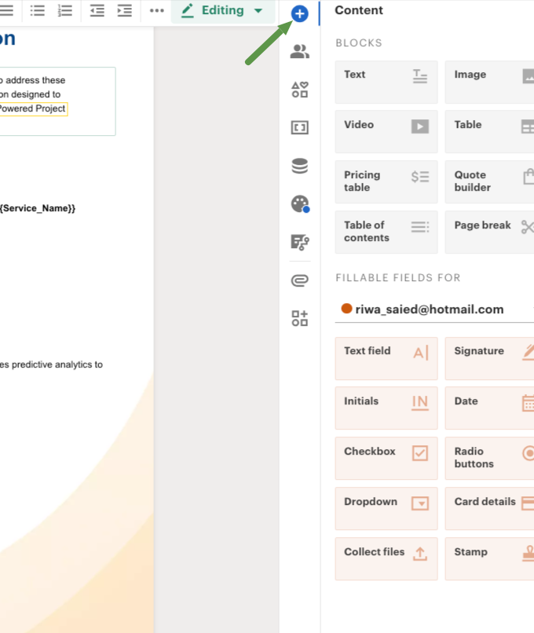Open the Editing mode dropdown
Screen dimensions: 534x633
click(x=223, y=11)
